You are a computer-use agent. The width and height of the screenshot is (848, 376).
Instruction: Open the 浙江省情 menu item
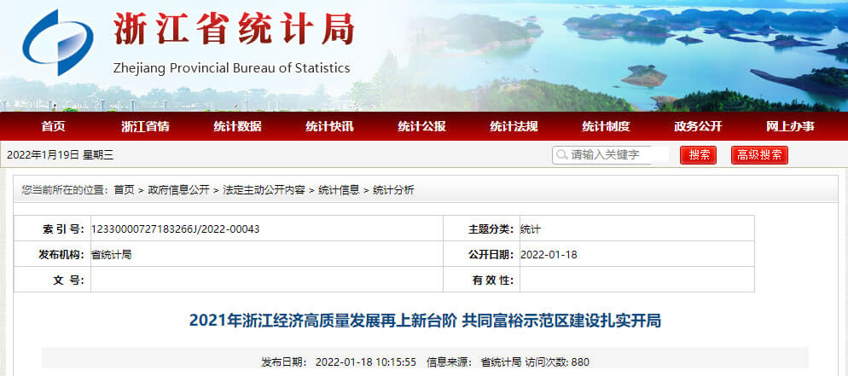[x=145, y=126]
